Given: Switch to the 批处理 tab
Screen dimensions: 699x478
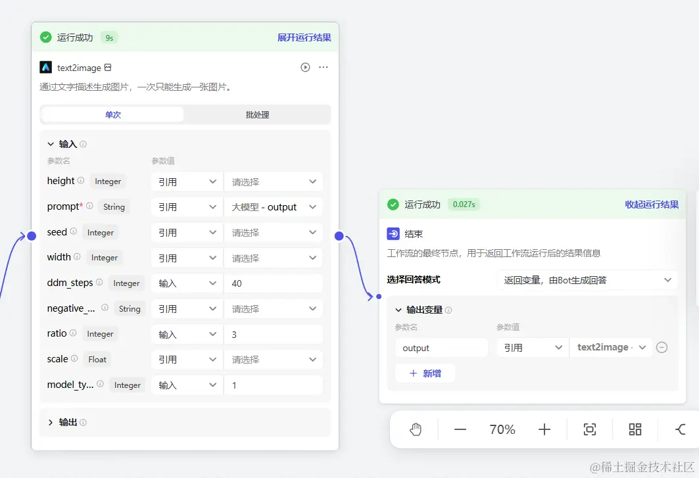Looking at the screenshot, I should point(257,114).
